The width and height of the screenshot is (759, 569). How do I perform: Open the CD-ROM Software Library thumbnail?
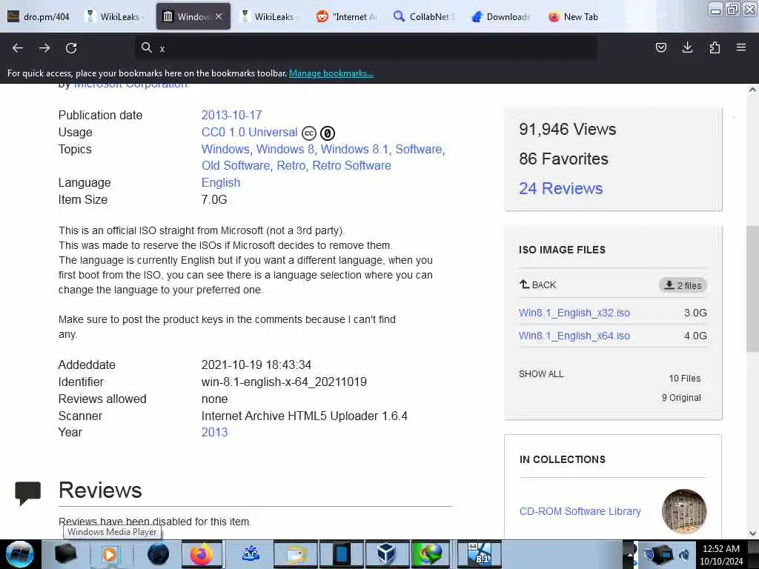point(684,511)
